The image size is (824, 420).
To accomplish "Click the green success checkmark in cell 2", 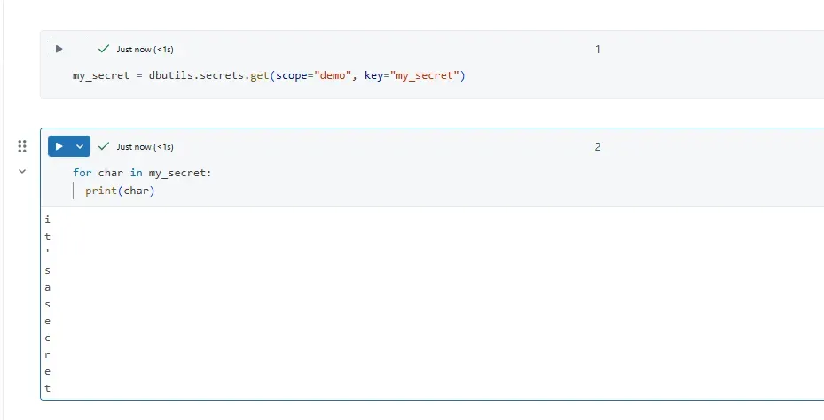I will 105,146.
